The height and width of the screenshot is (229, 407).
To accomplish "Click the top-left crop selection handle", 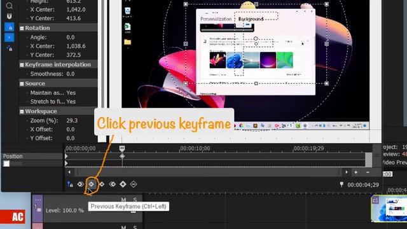I will 186,4.
